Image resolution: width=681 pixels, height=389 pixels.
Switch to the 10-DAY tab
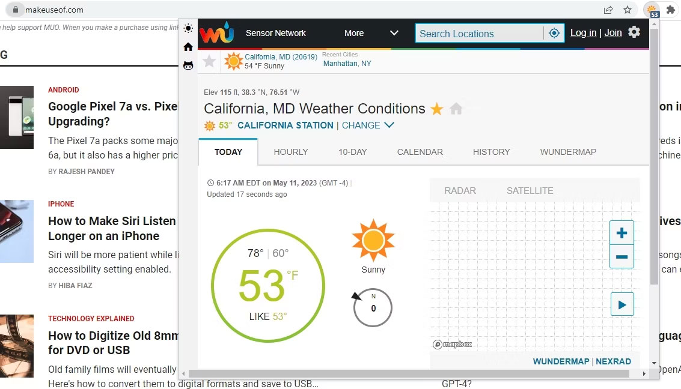coord(353,152)
